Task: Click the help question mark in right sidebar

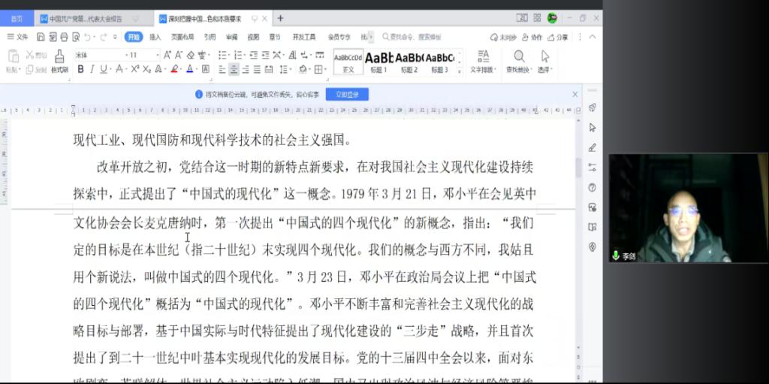Action: 593,187
